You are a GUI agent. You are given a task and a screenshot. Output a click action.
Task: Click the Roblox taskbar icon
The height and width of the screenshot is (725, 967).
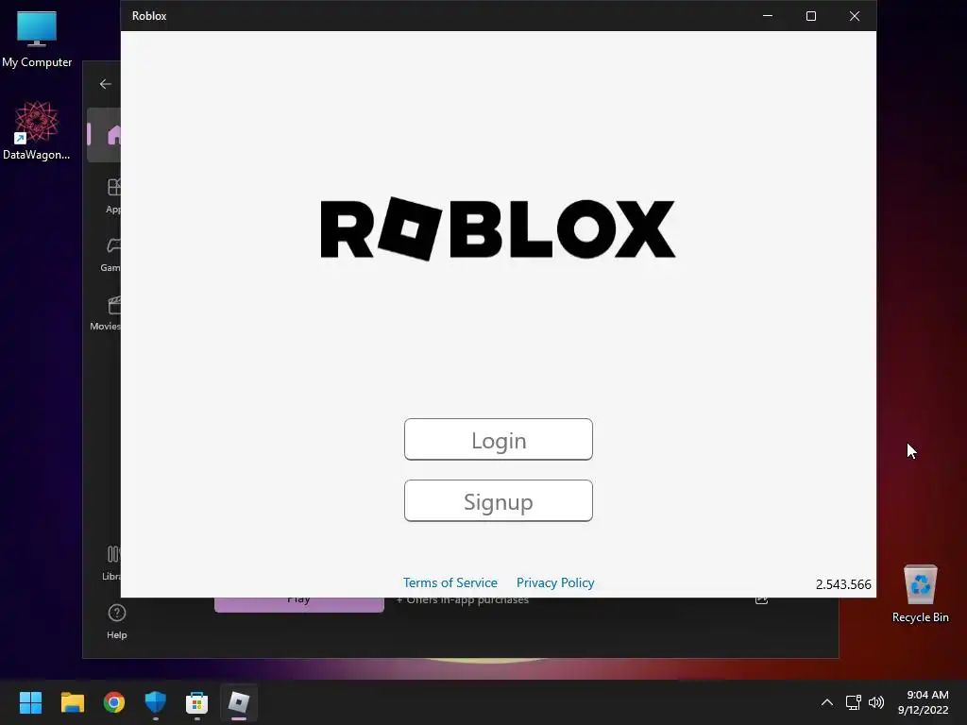(239, 702)
